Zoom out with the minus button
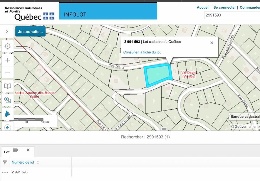This screenshot has width=260, height=181. coord(8,72)
